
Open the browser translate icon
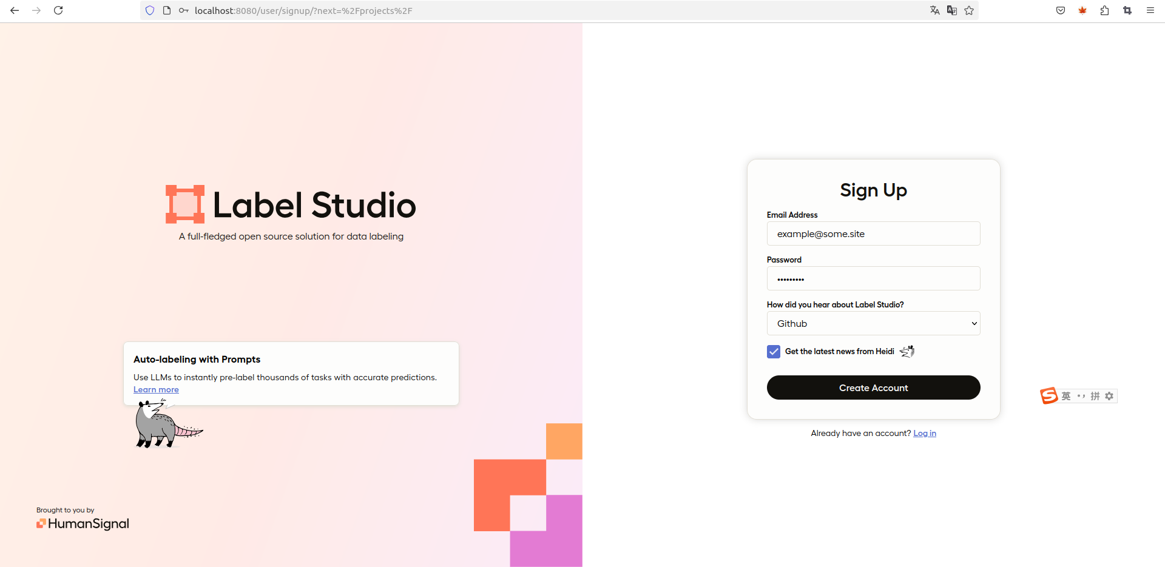pyautogui.click(x=934, y=10)
